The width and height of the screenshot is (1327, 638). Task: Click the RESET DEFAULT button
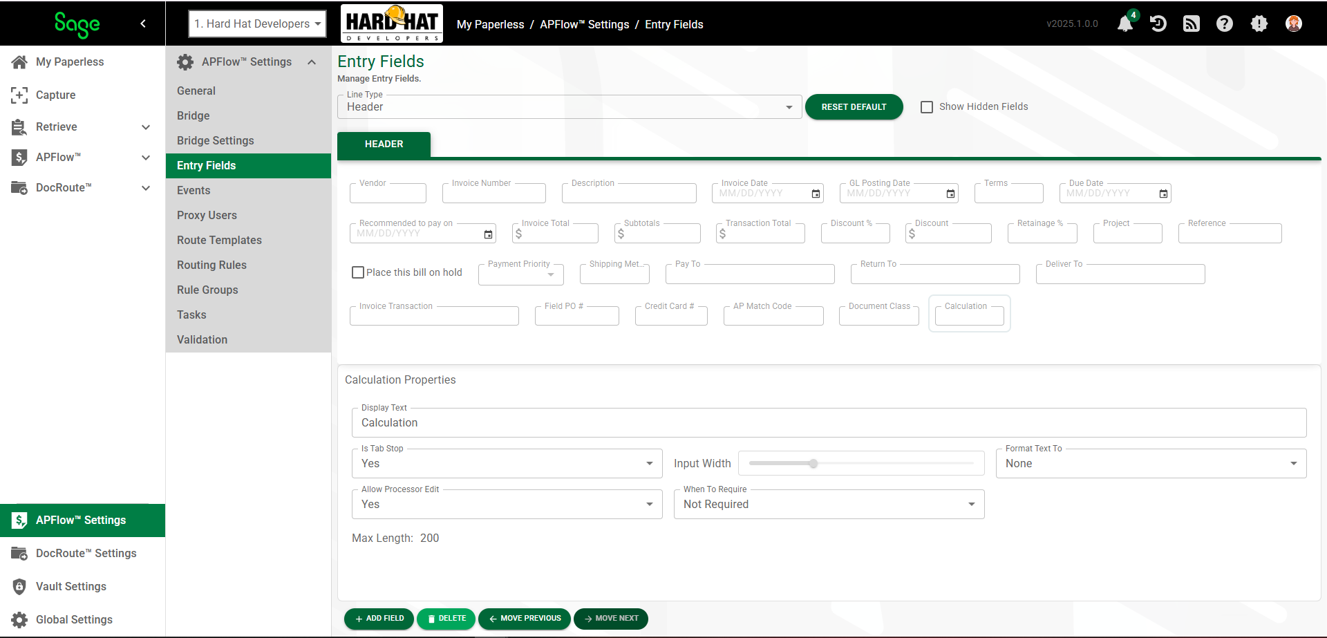tap(854, 107)
